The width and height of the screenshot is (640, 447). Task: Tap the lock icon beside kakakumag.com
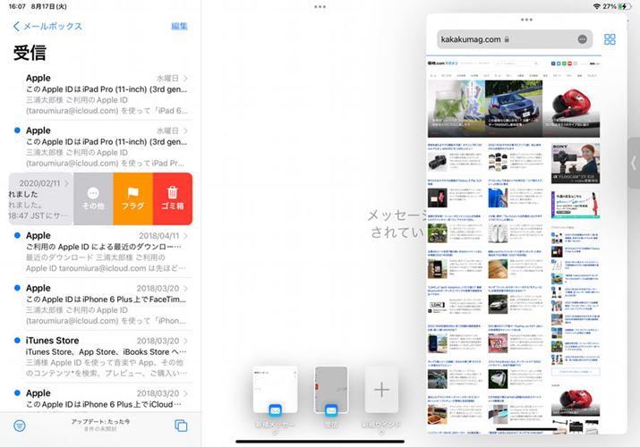(507, 39)
